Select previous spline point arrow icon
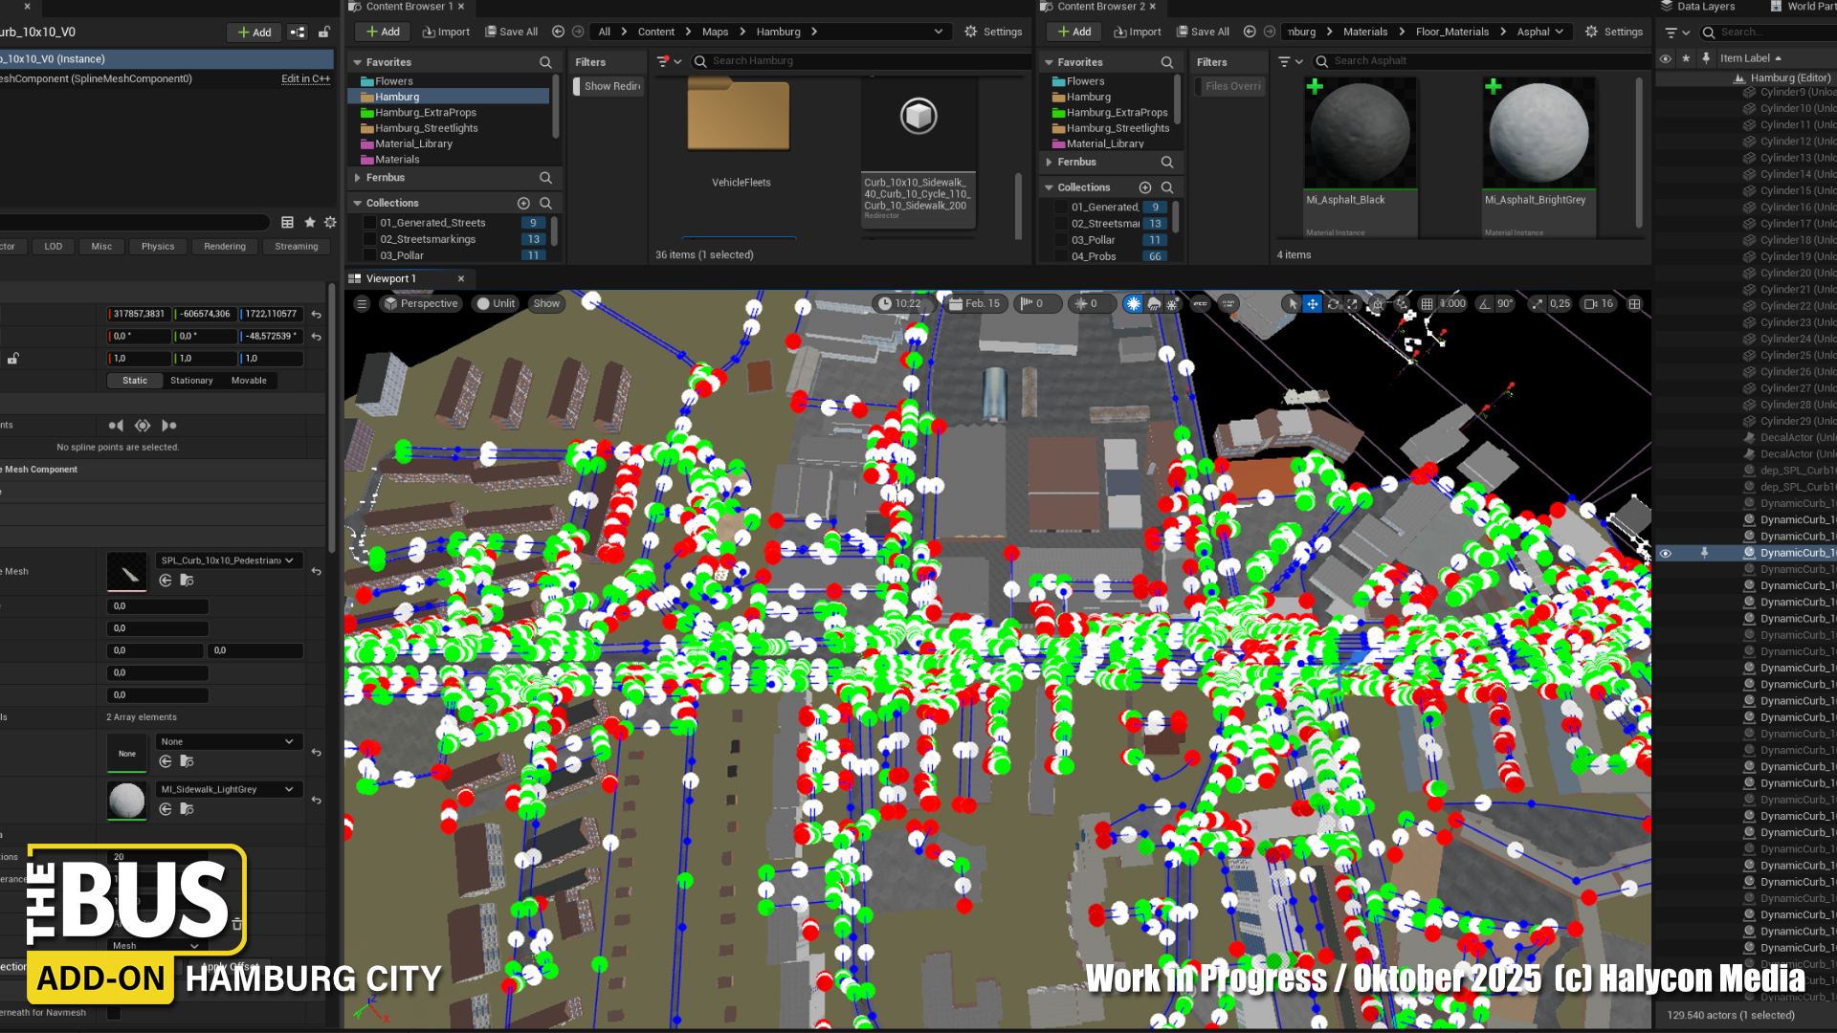 (x=116, y=426)
